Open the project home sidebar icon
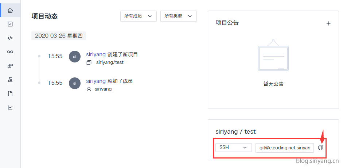 click(10, 10)
